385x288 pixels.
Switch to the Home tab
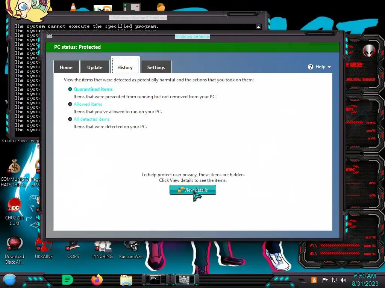click(x=66, y=67)
